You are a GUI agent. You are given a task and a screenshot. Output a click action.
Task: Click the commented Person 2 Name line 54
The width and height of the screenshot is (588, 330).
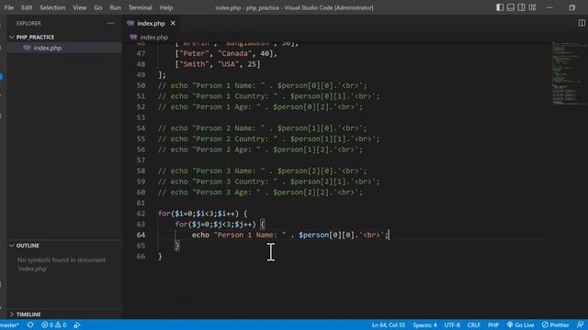(x=262, y=128)
